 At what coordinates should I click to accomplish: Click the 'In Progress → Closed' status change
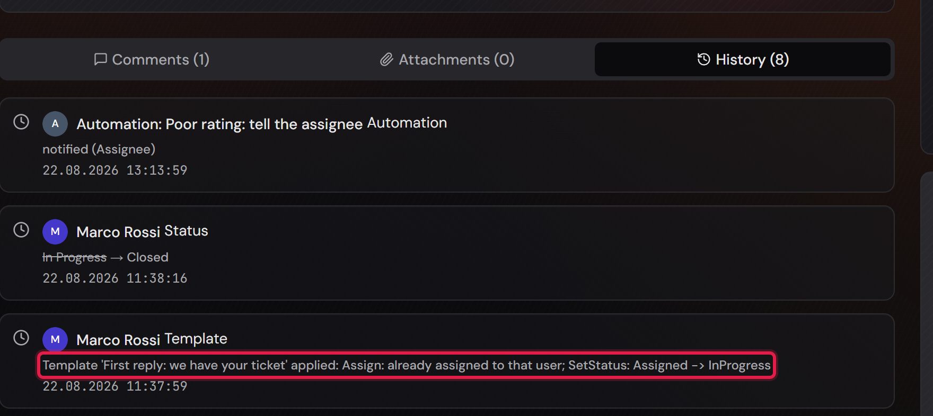(105, 257)
